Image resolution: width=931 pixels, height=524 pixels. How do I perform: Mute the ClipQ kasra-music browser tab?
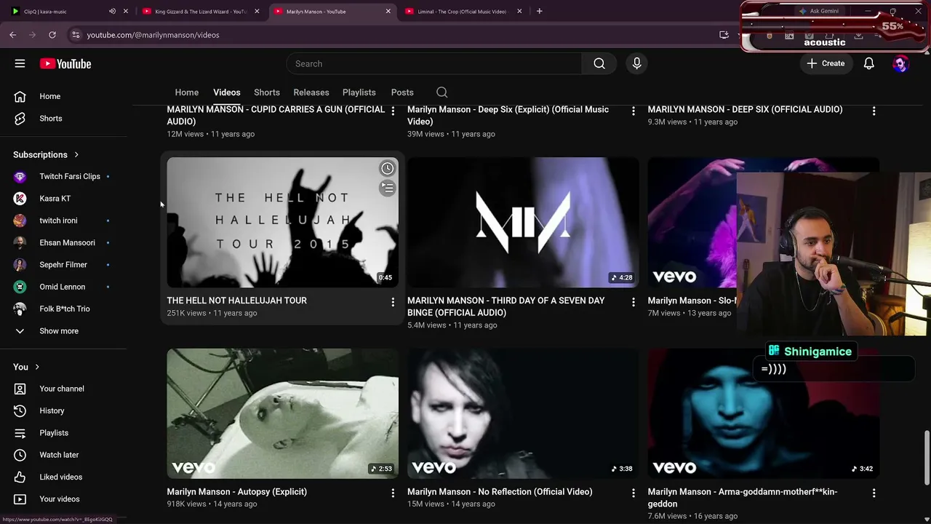click(x=112, y=12)
